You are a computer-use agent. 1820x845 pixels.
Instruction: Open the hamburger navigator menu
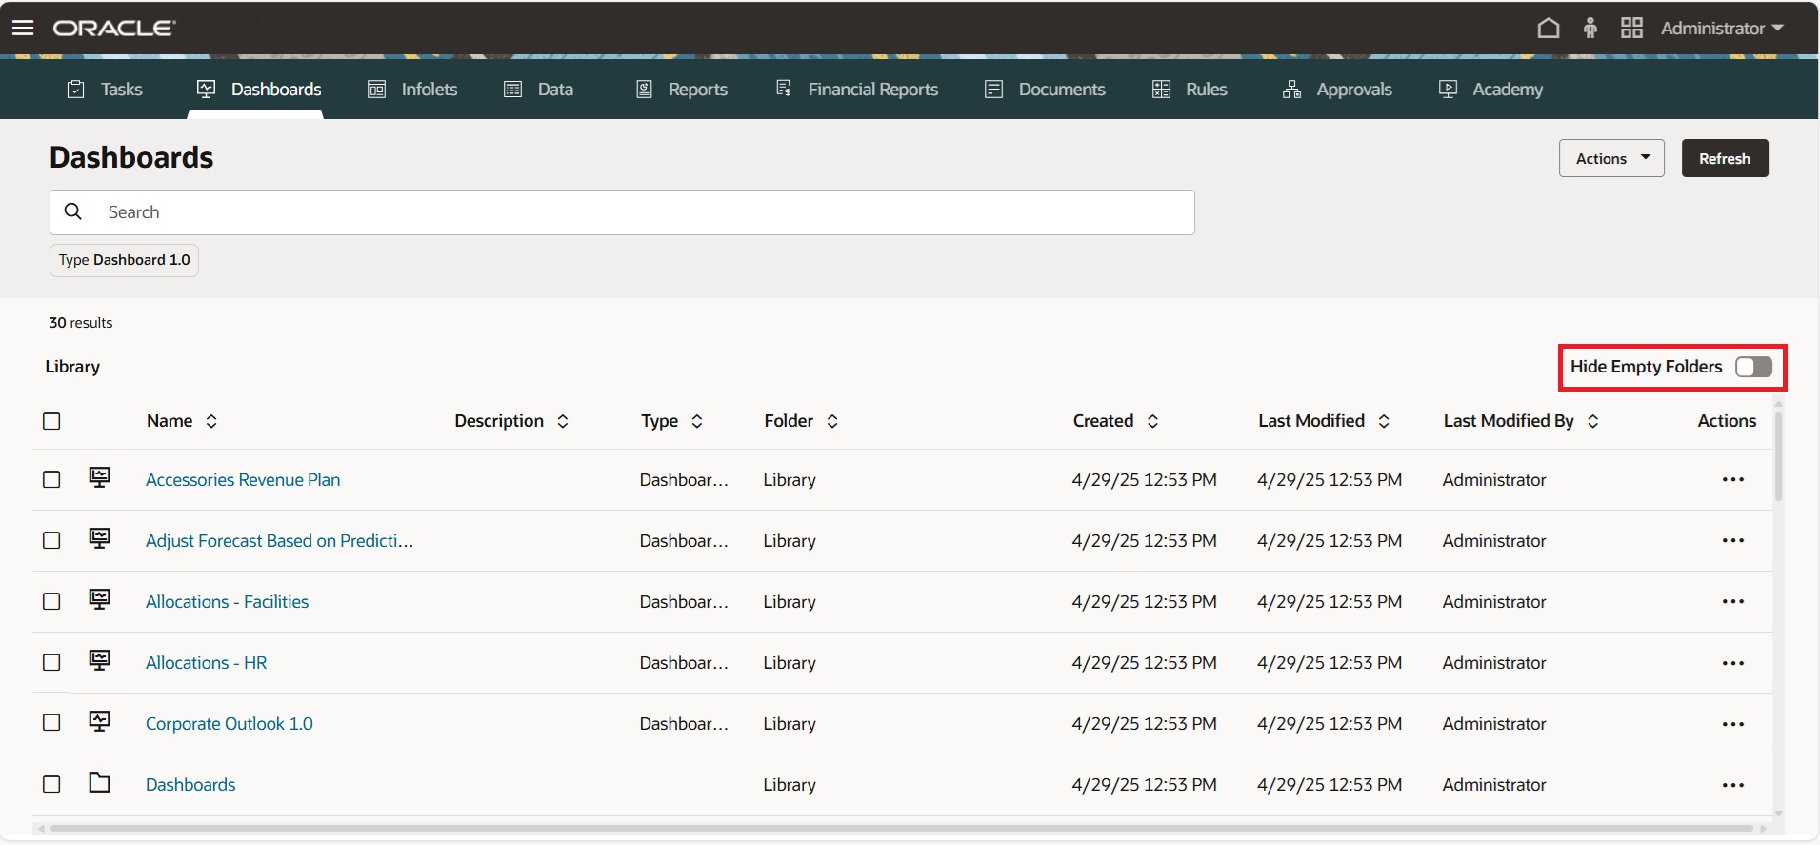tap(23, 28)
